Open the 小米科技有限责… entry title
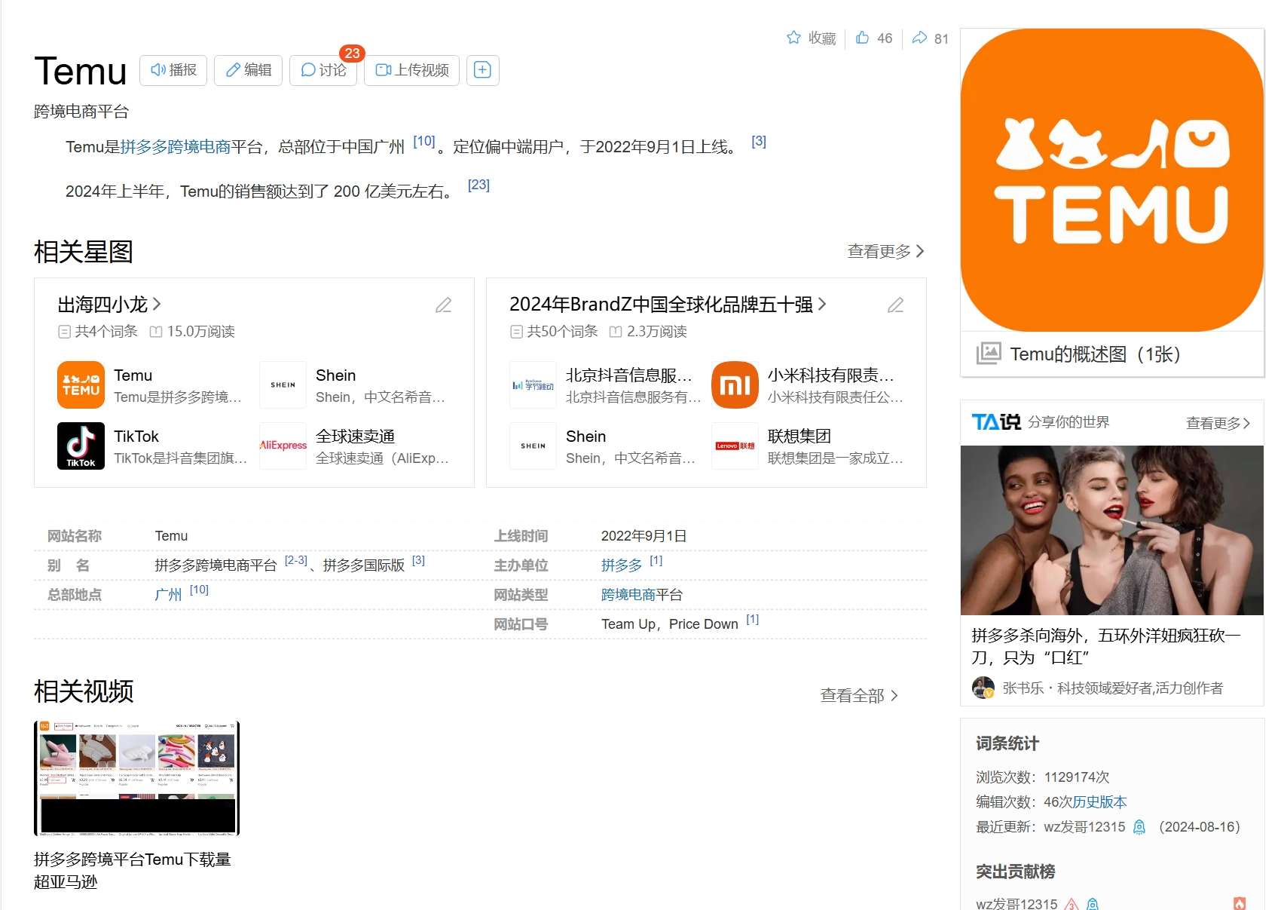The height and width of the screenshot is (910, 1287). [x=830, y=375]
